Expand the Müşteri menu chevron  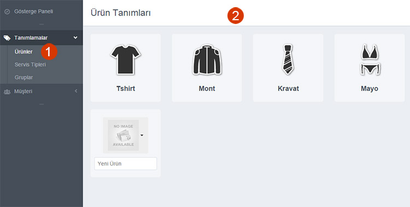(x=76, y=91)
